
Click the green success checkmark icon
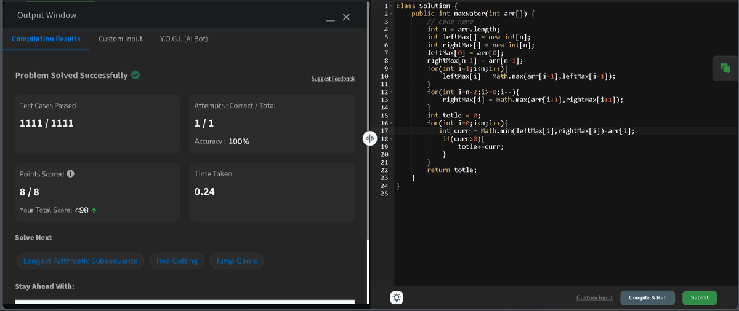[x=135, y=75]
